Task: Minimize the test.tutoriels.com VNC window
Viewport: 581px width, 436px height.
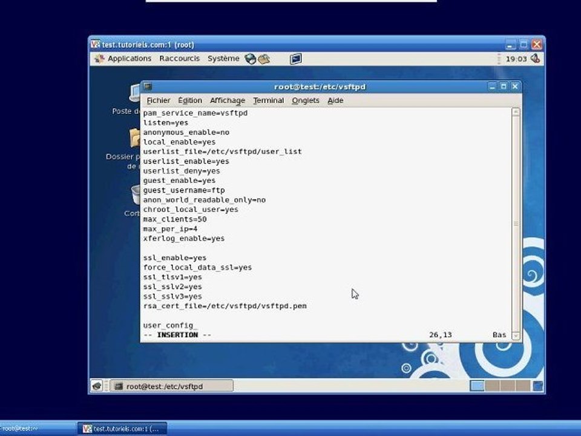Action: (510, 44)
